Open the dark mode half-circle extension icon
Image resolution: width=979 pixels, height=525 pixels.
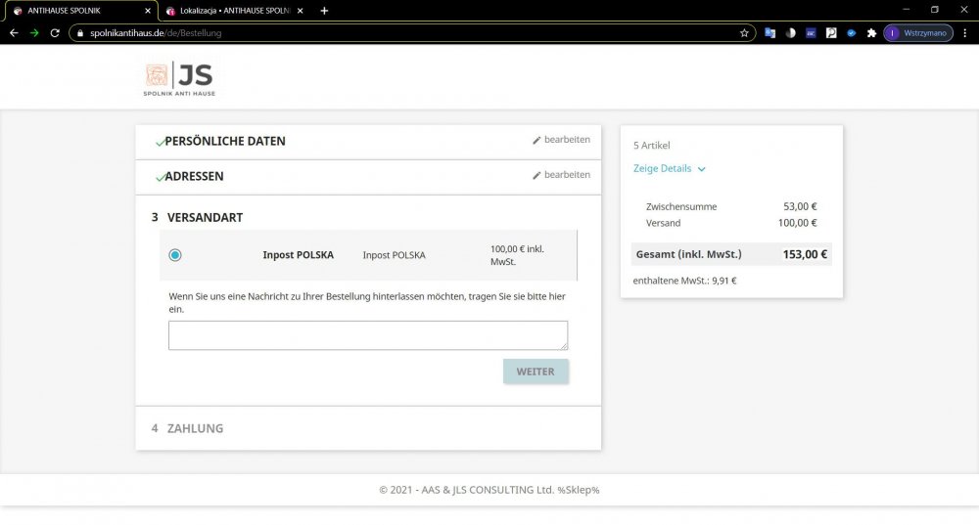click(790, 33)
